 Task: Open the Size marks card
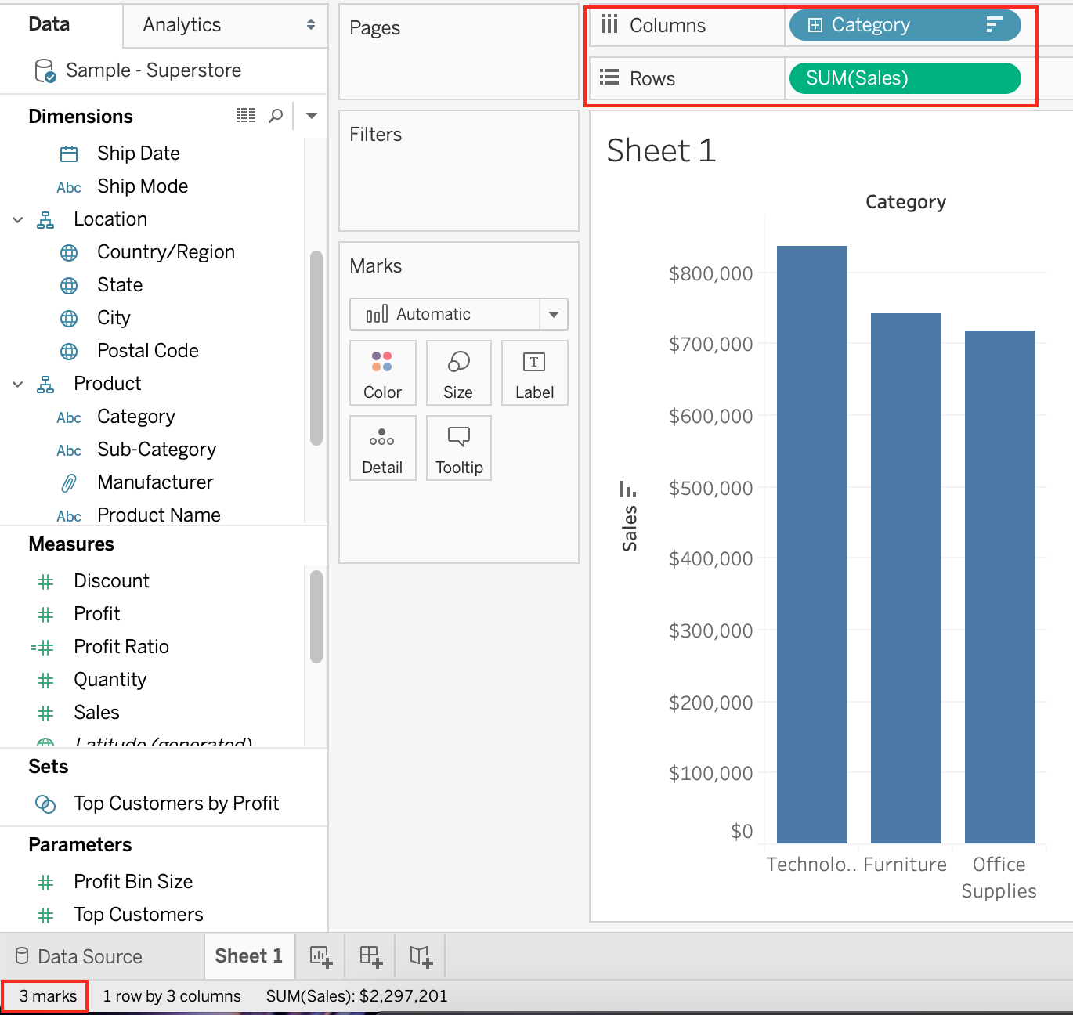click(458, 373)
